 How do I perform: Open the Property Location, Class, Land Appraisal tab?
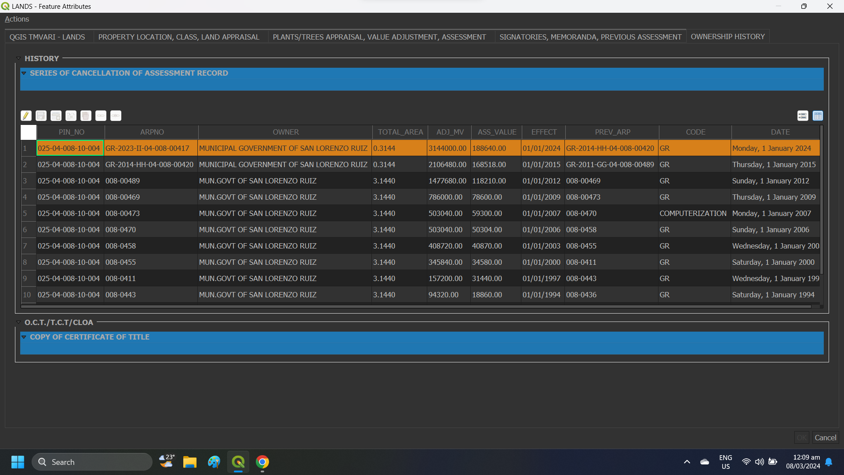coord(178,37)
